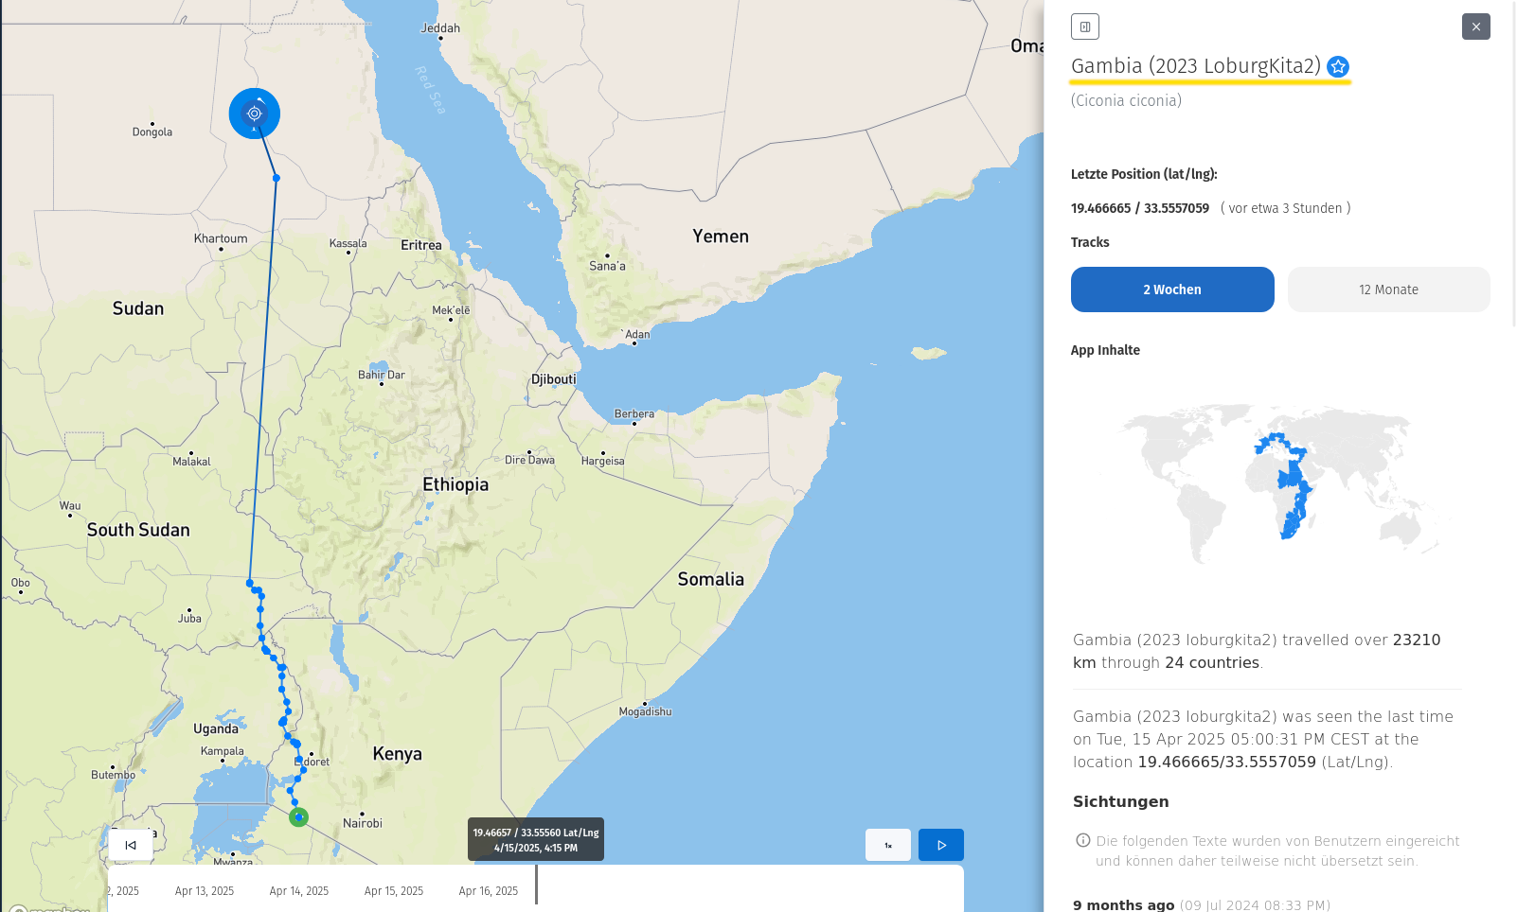Viewport: 1517px width, 912px height.
Task: Click the Gambia (2023 LoburgKita2) title
Action: click(x=1195, y=66)
